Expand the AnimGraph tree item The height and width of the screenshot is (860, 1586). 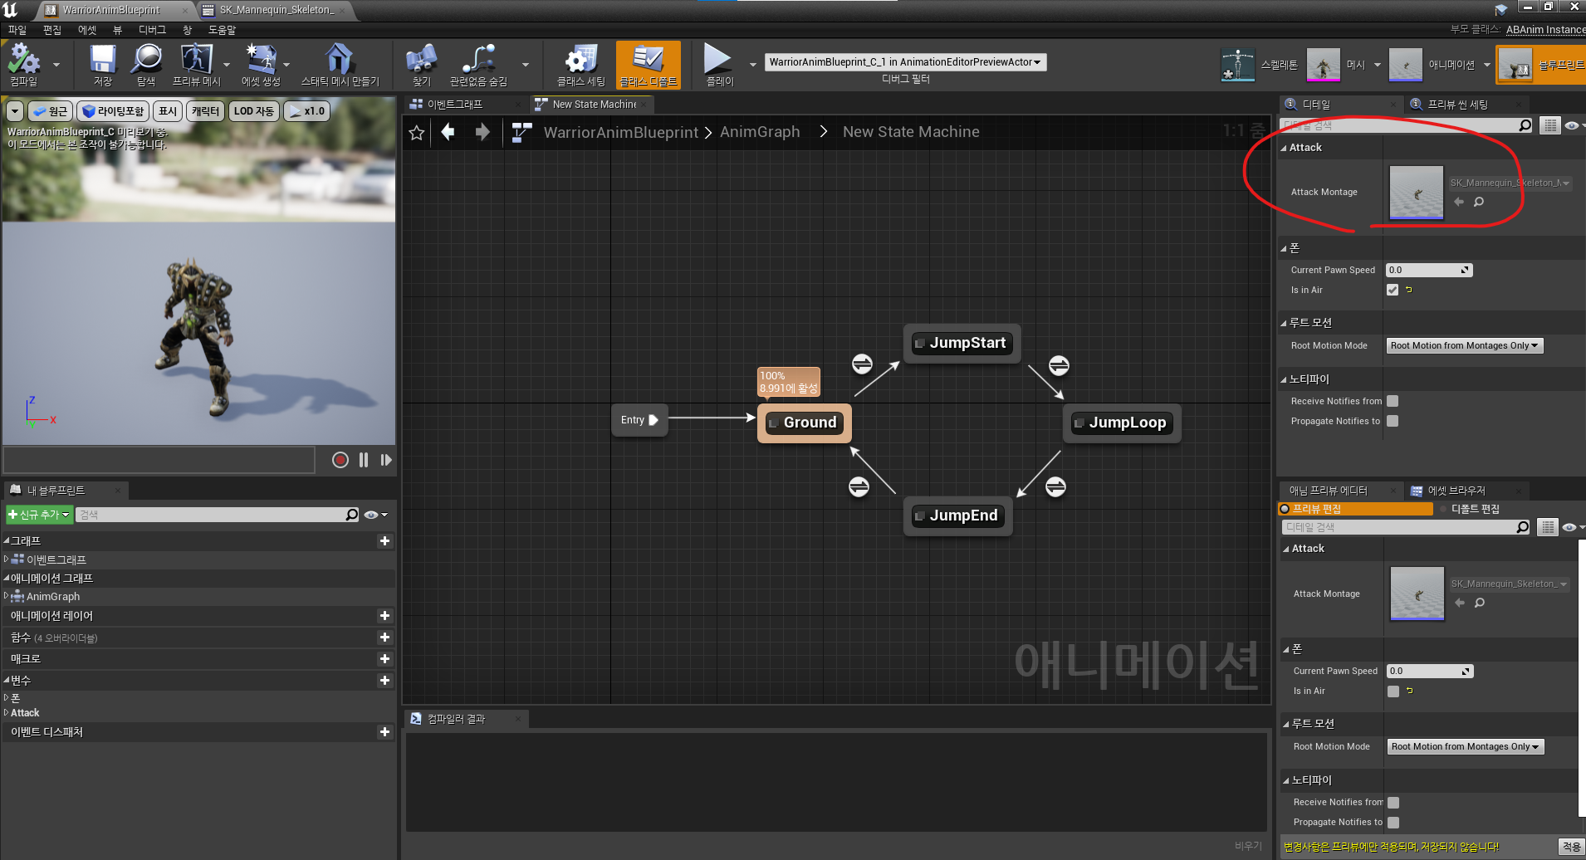[7, 596]
